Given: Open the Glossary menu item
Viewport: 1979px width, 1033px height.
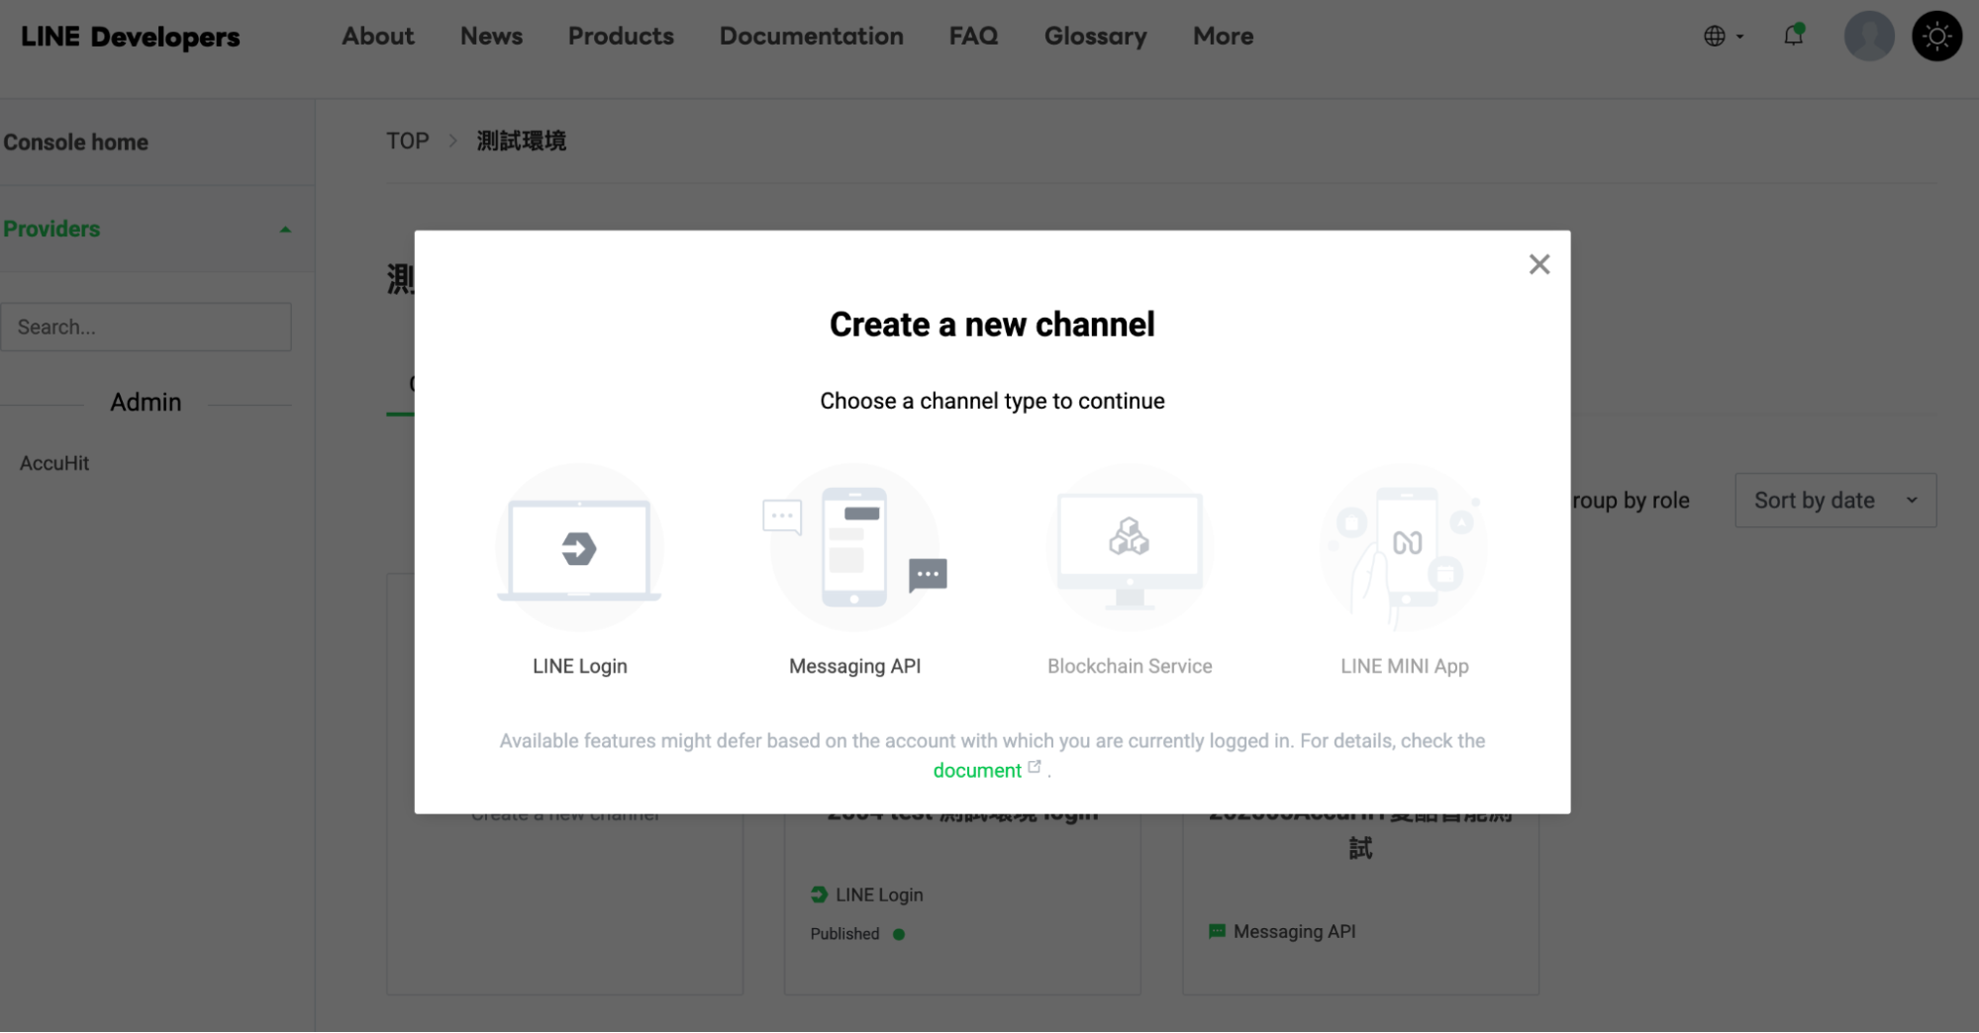Looking at the screenshot, I should pos(1095,36).
